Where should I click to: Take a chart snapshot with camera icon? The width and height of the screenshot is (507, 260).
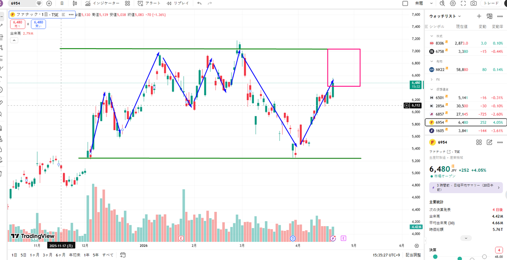(x=474, y=3)
